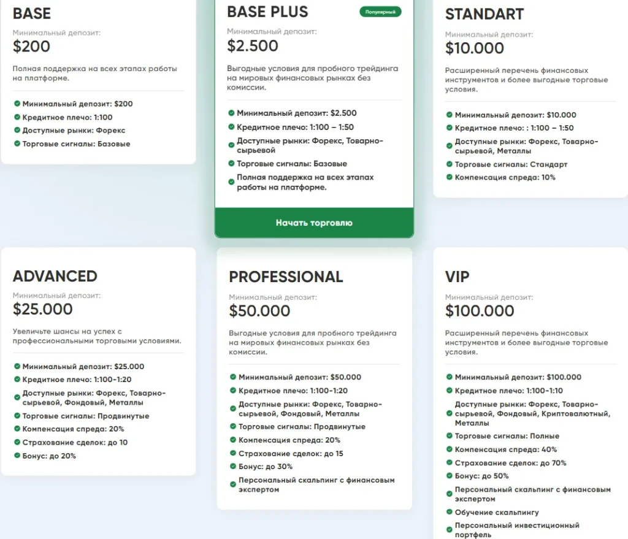Viewport: 628px width, 539px height.
Task: Click checkmark beside Страхование сделок: до 15
Action: [233, 453]
